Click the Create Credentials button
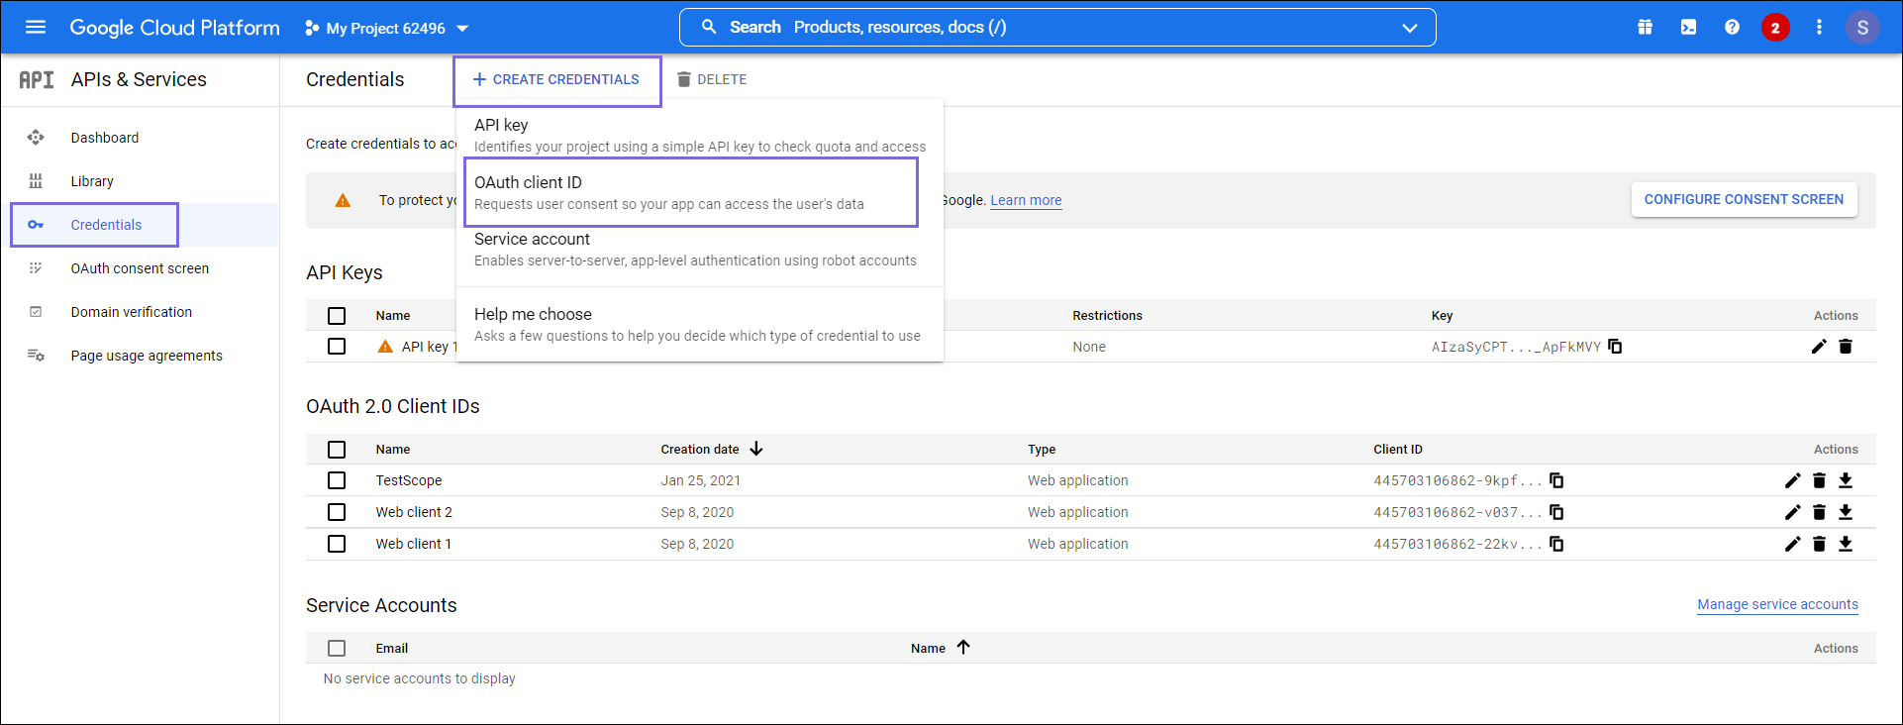This screenshot has height=725, width=1903. point(556,79)
